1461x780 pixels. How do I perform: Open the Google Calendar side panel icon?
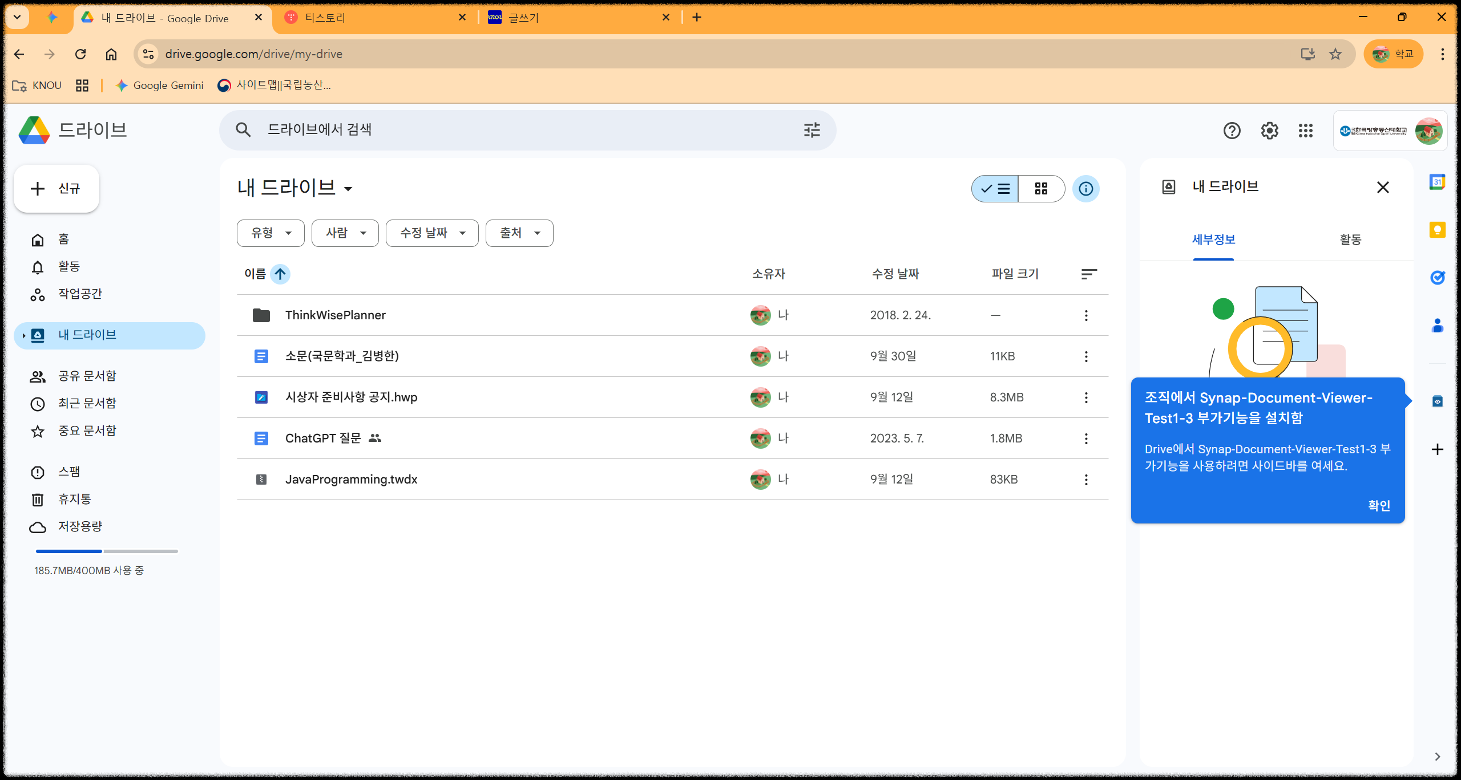[1437, 182]
